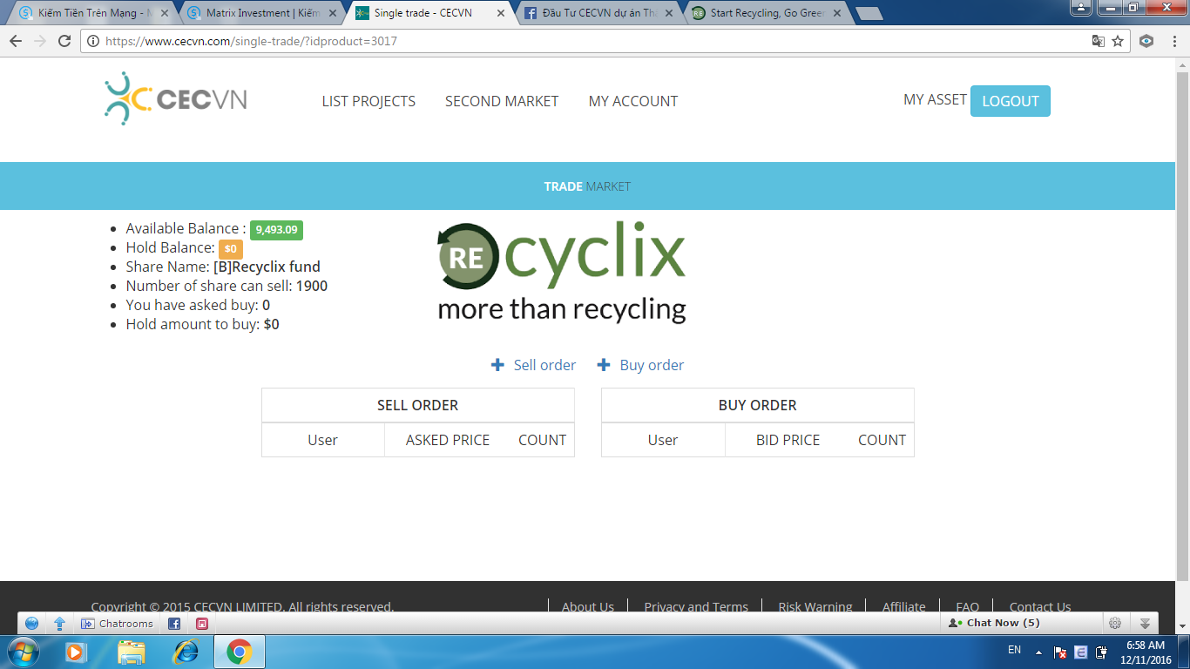Screen dimensions: 1190x669
Task: Open Chatrooms in the chat toolbar
Action: 117,624
